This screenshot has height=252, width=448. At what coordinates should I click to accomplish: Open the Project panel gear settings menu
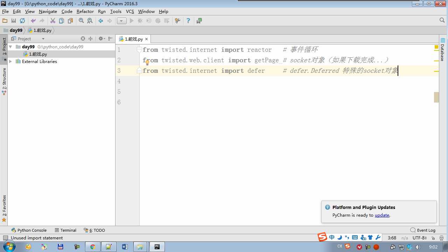pos(101,39)
